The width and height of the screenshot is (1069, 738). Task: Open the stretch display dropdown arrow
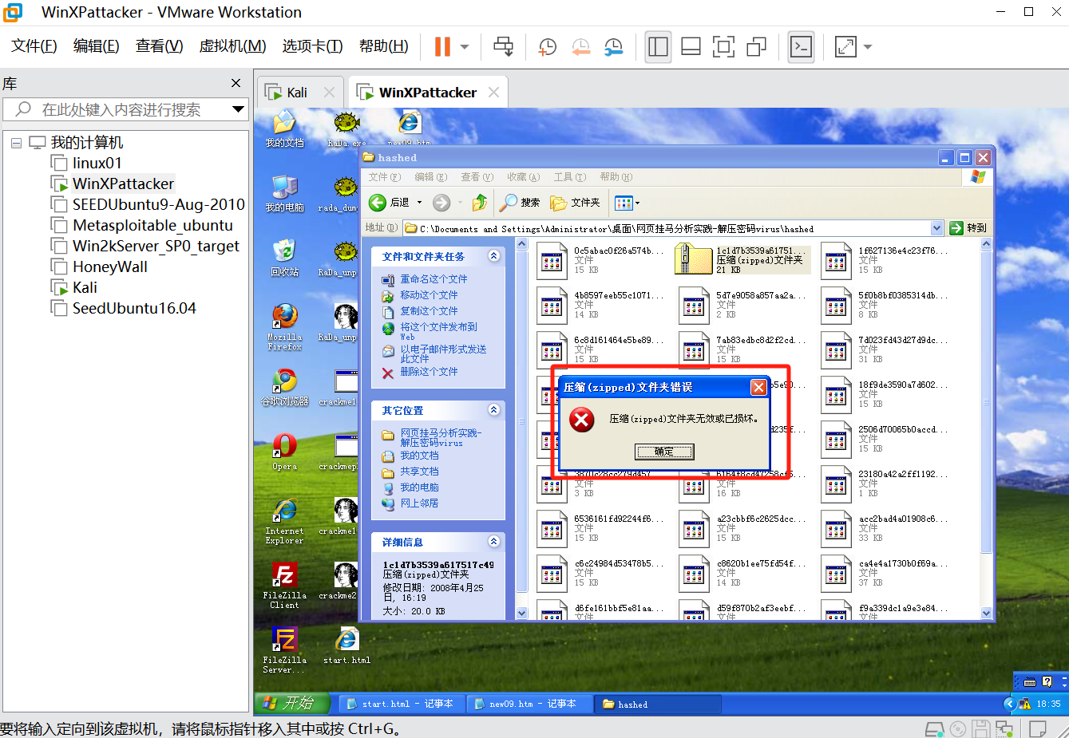[x=868, y=46]
